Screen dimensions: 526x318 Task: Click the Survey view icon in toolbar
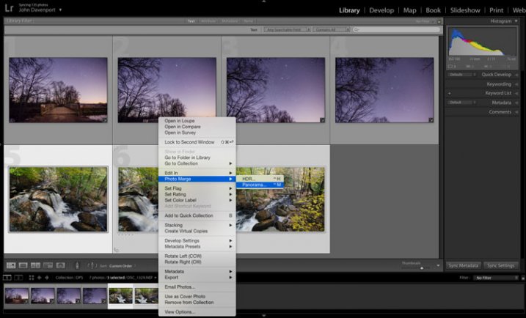tap(47, 265)
